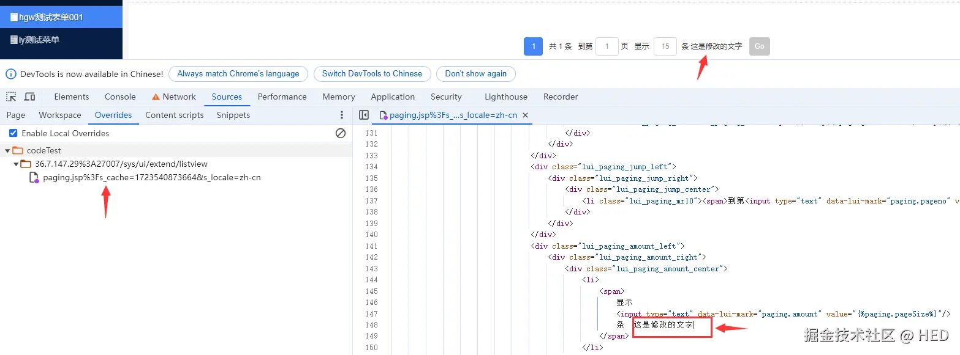Select hgw测试表单001 sidebar item

(61, 17)
